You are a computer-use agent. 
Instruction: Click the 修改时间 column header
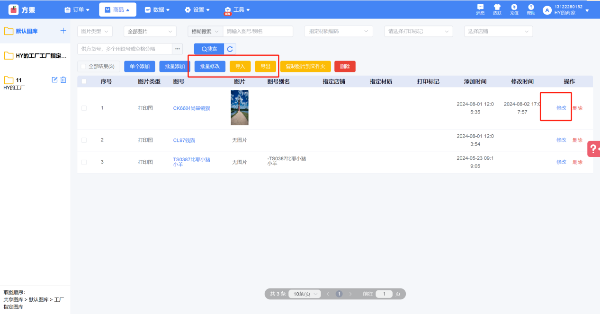point(522,81)
